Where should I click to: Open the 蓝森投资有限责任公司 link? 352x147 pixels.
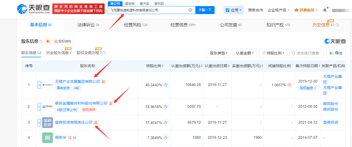(74, 122)
